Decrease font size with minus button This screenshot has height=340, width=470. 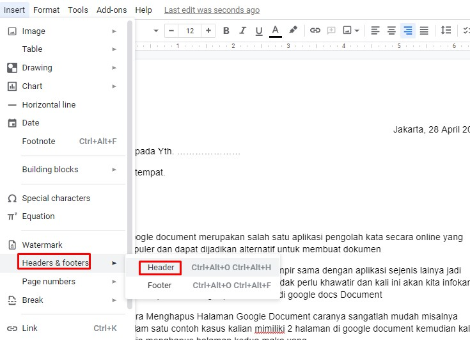171,31
